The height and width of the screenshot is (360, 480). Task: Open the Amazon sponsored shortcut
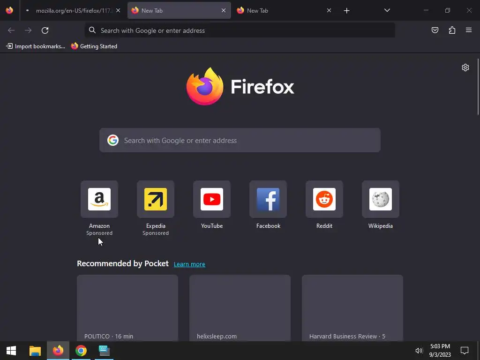point(99,208)
